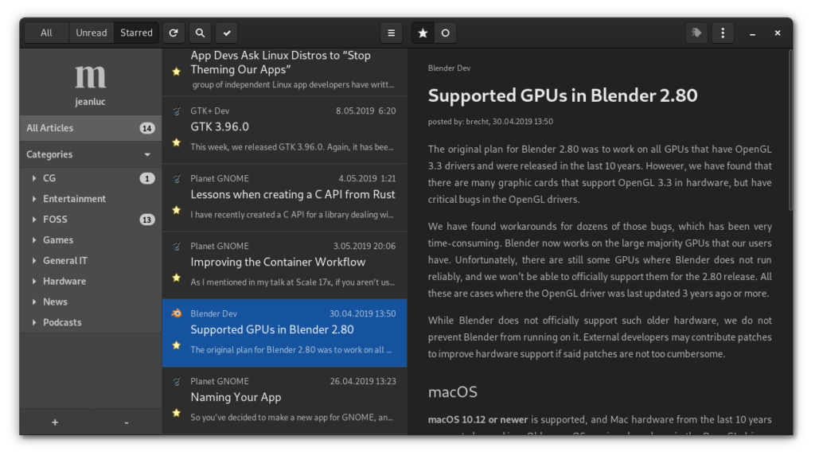Collapse the Categories section
The image size is (815, 459).
coord(146,154)
